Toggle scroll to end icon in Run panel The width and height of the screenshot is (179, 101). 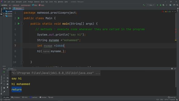[x=8, y=81]
